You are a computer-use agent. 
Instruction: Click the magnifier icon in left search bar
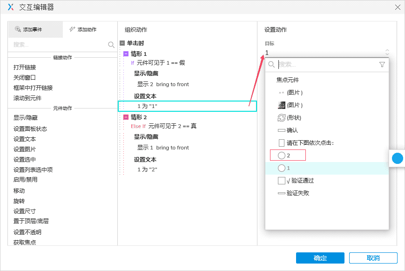tap(111, 45)
